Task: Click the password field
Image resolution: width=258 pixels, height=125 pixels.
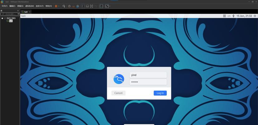Action: coord(148,82)
